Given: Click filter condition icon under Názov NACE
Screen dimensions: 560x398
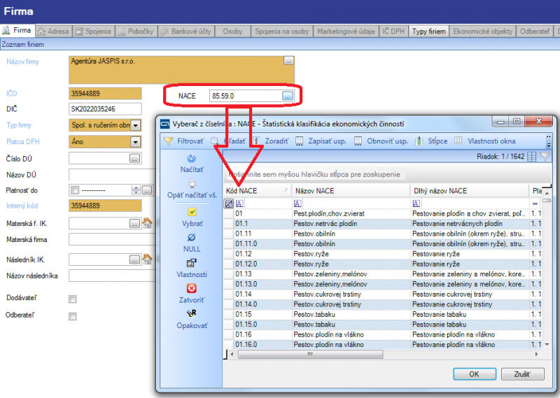Looking at the screenshot, I should coord(297,204).
